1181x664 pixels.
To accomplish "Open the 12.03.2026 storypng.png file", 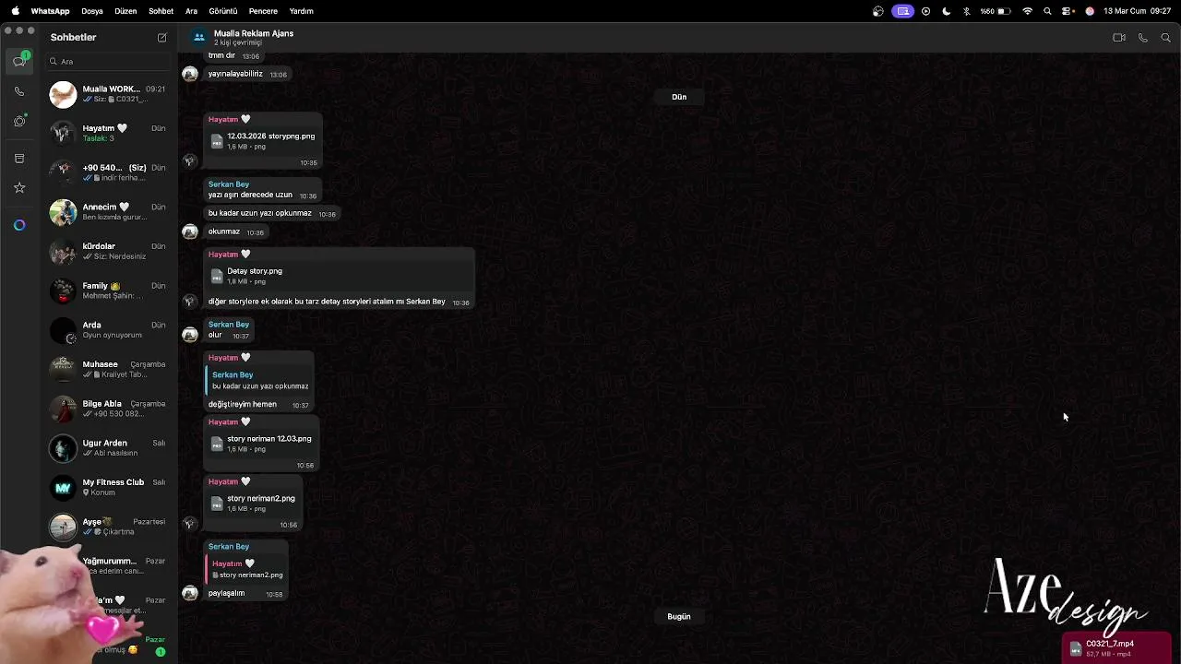I will (x=263, y=141).
